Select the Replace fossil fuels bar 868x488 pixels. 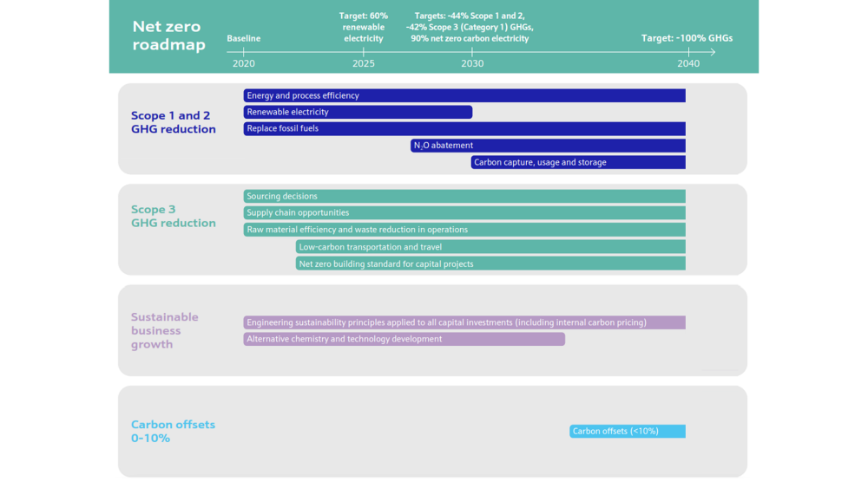[464, 128]
